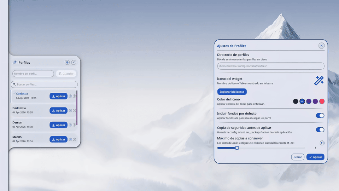Click the Caelestia date 04 Apr 2026 13:35
This screenshot has width=339, height=191.
[x=26, y=98]
